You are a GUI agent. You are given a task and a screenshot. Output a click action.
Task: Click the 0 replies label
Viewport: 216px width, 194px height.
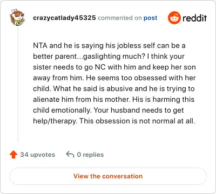(x=90, y=155)
